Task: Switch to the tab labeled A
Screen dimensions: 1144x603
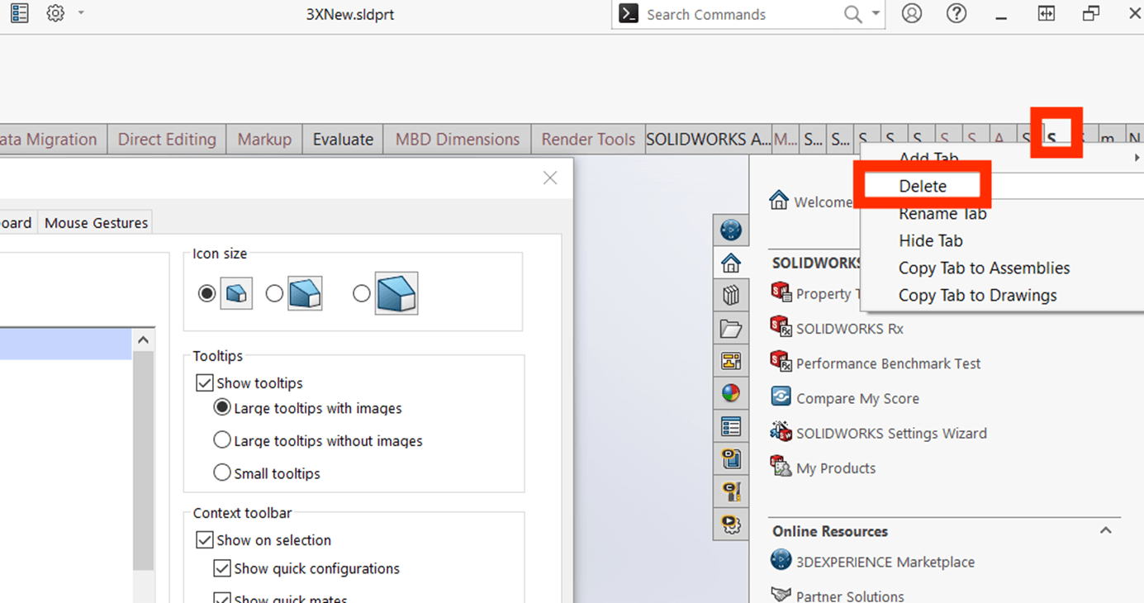Action: point(999,139)
